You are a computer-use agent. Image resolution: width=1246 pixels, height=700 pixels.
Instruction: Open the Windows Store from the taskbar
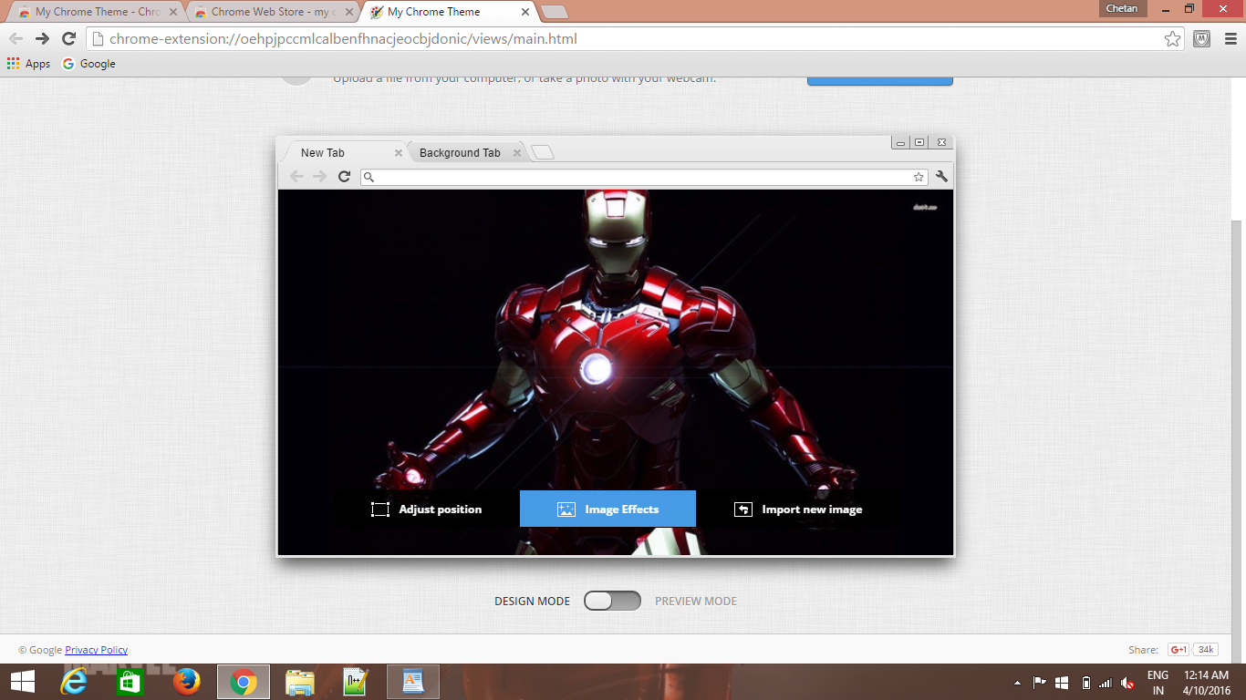coord(130,682)
